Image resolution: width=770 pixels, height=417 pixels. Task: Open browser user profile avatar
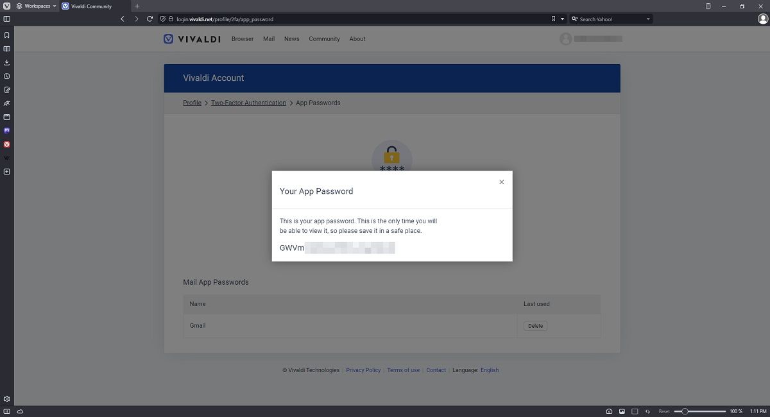[763, 19]
